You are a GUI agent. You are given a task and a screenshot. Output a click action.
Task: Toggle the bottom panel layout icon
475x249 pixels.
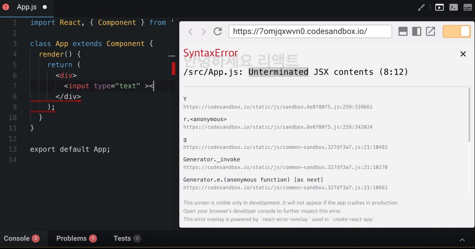point(468,7)
